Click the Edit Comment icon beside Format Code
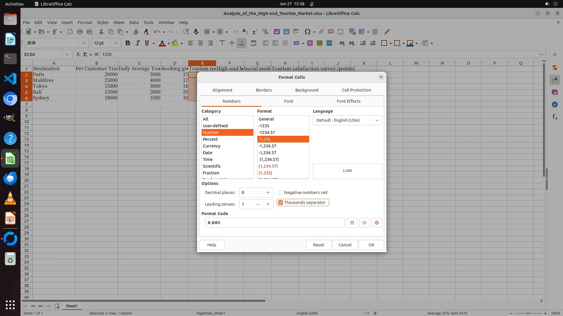563x316 pixels. pos(364,223)
